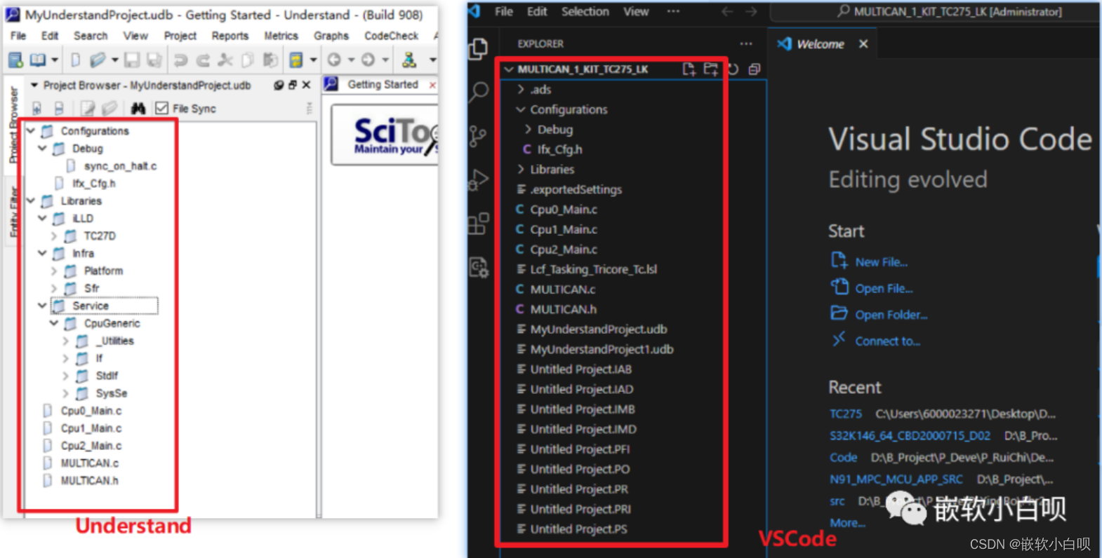
Task: Open Project Browser title dropdown arrow
Action: (x=34, y=85)
